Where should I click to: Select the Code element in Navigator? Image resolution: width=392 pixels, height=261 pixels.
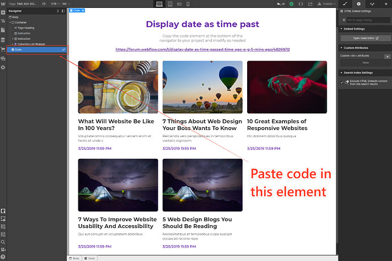tap(37, 50)
